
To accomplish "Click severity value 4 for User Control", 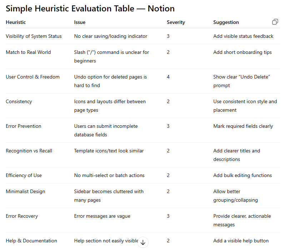I will 168,77.
